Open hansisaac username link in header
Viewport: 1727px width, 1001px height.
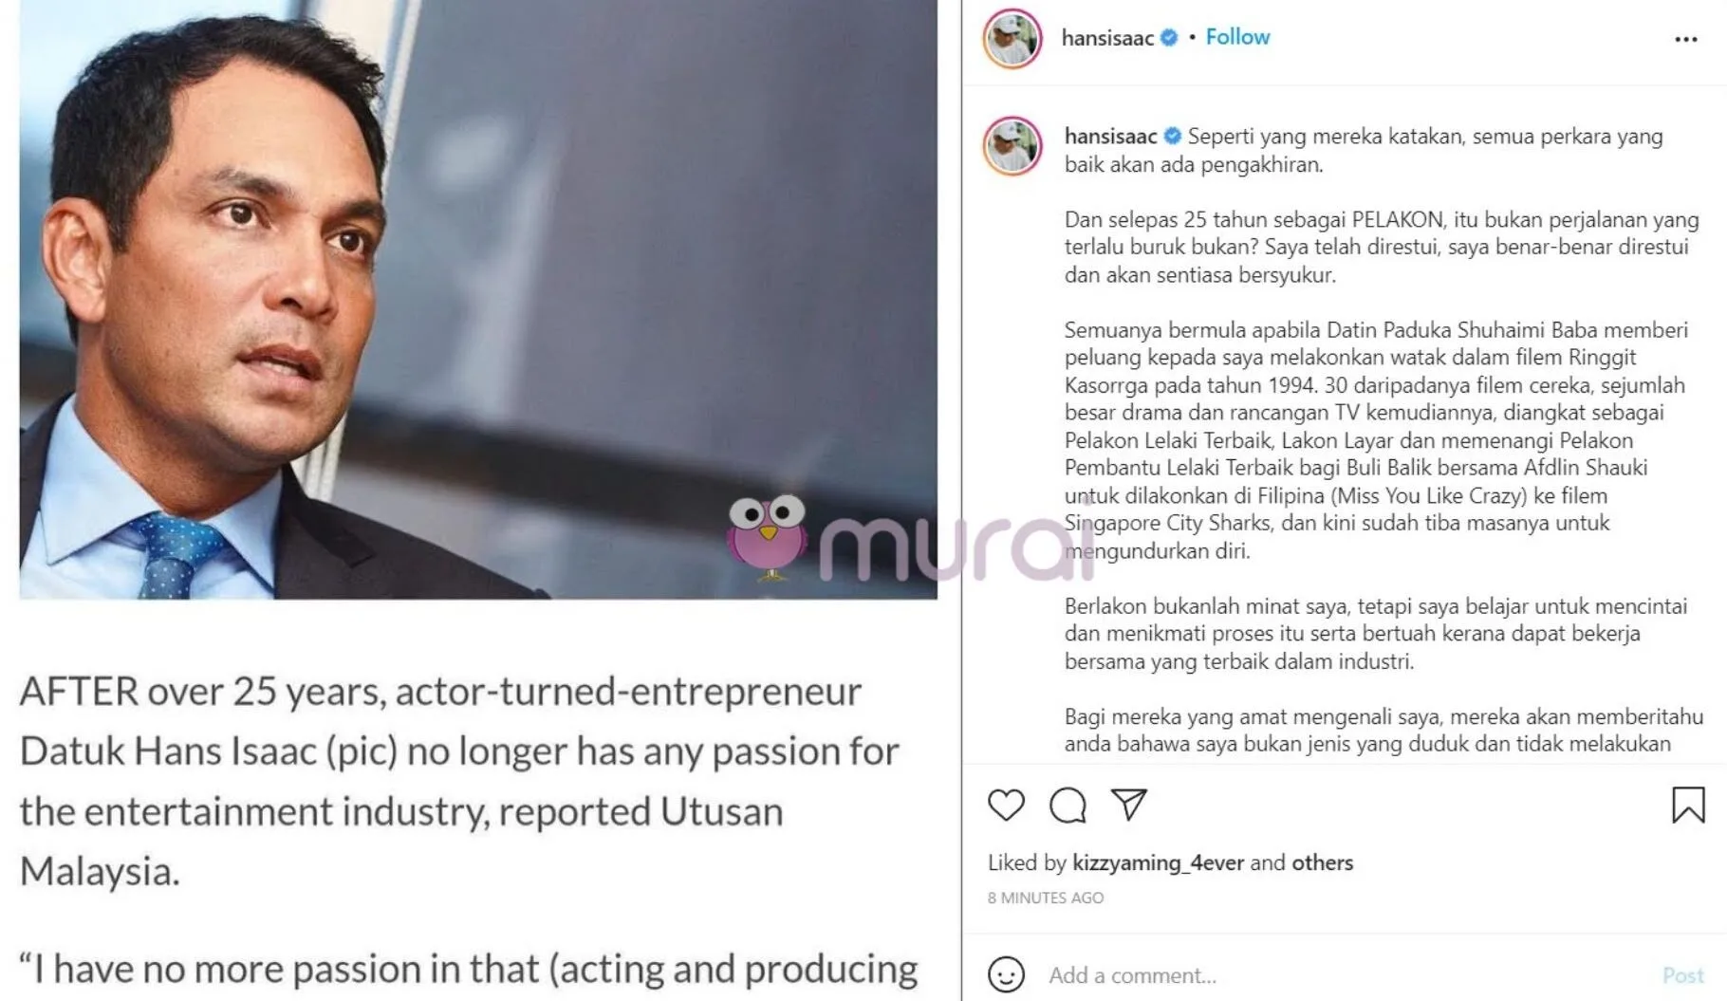(1106, 38)
